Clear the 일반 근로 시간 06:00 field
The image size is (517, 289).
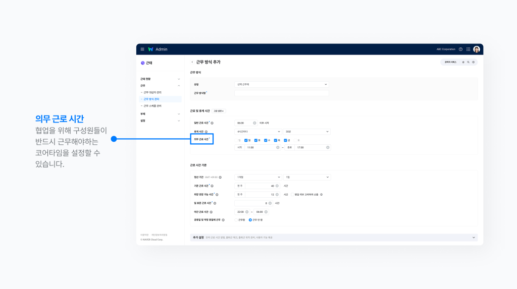pos(254,123)
